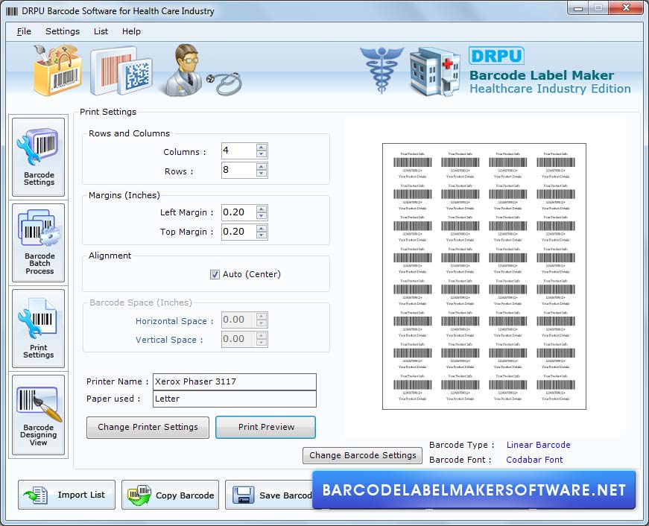The width and height of the screenshot is (649, 526).
Task: Decrease the Rows value
Action: click(262, 174)
